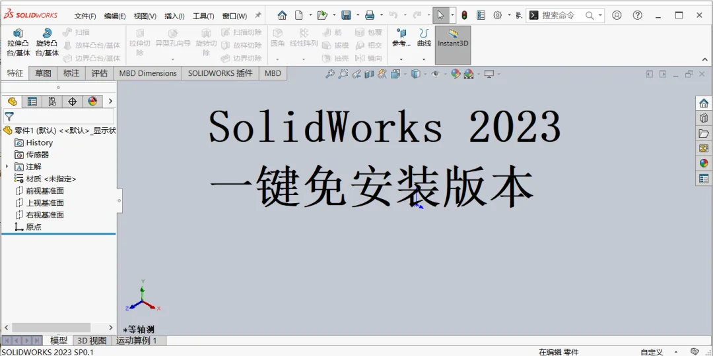Open File Properties list icon
The width and height of the screenshot is (713, 356).
pos(481,15)
